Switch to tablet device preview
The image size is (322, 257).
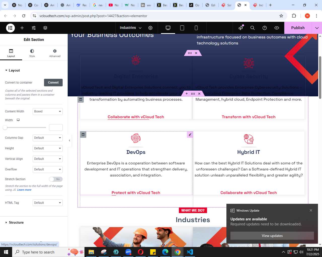point(182,28)
